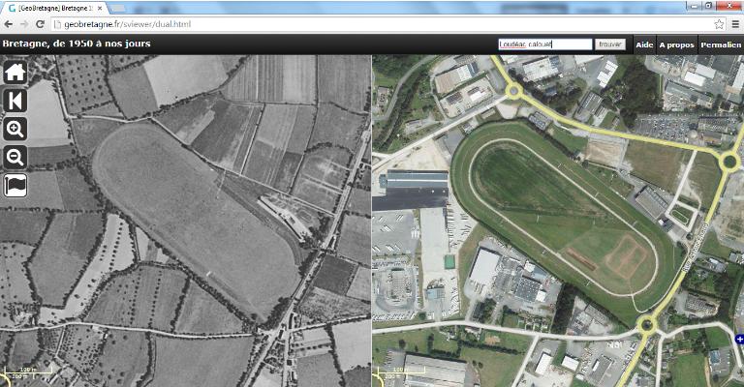This screenshot has width=744, height=387.
Task: Click the return to previous view icon
Action: coord(15,101)
